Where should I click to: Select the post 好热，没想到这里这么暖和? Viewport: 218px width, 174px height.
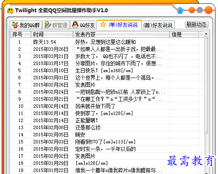click(105, 42)
